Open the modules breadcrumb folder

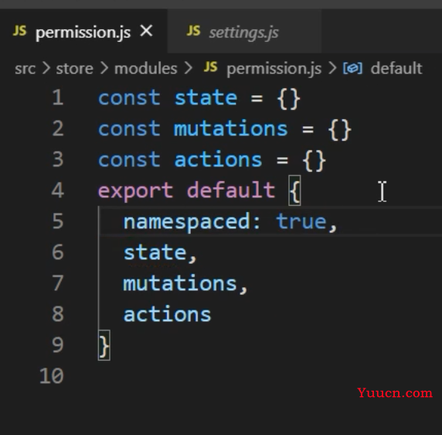pyautogui.click(x=146, y=69)
